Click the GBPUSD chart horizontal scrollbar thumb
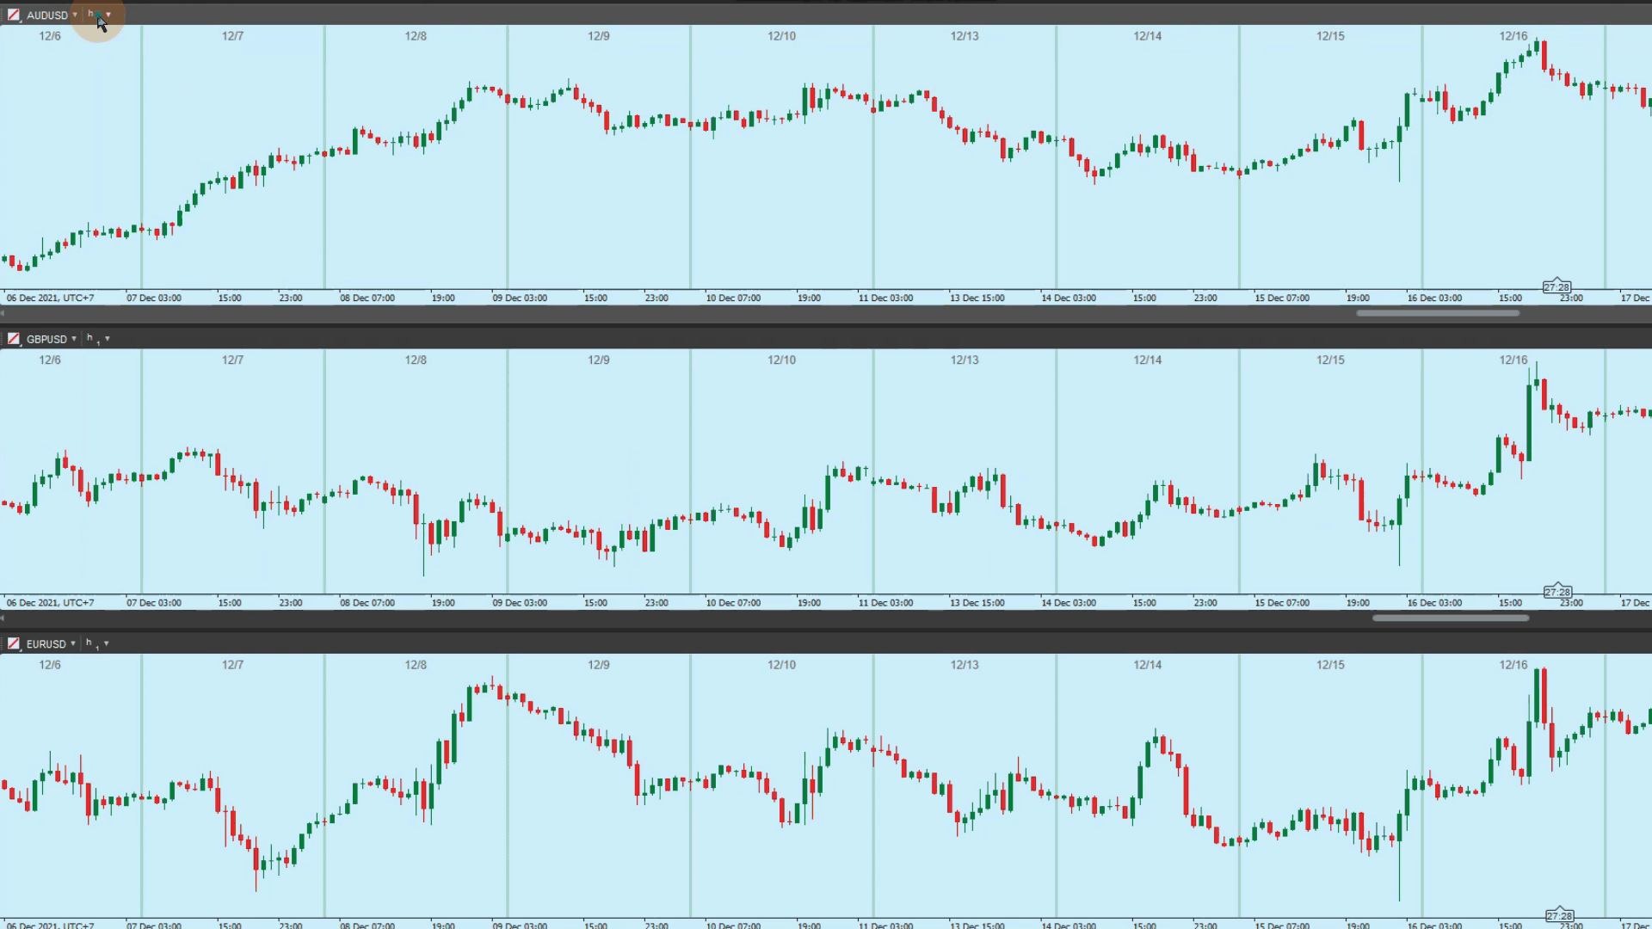Screen dimensions: 1652x929 pos(1451,618)
